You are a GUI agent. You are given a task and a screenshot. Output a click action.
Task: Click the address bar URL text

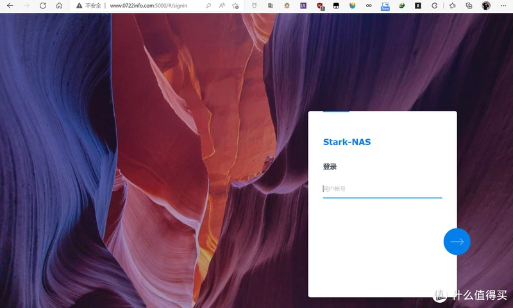[x=149, y=6]
